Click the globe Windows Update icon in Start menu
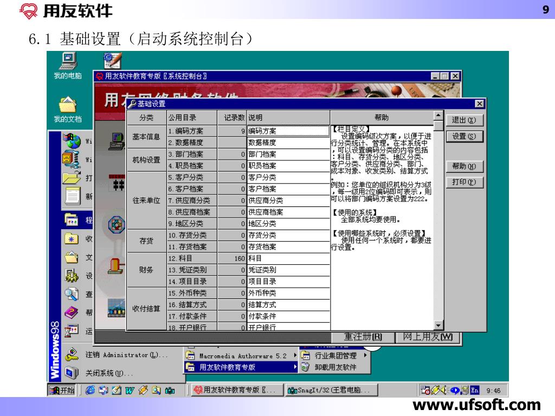This screenshot has width=555, height=416. coord(72,141)
